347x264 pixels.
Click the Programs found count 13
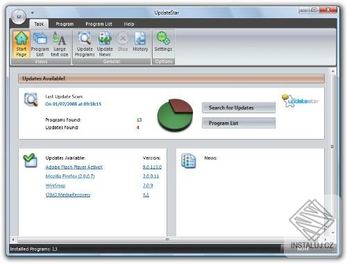click(x=139, y=119)
